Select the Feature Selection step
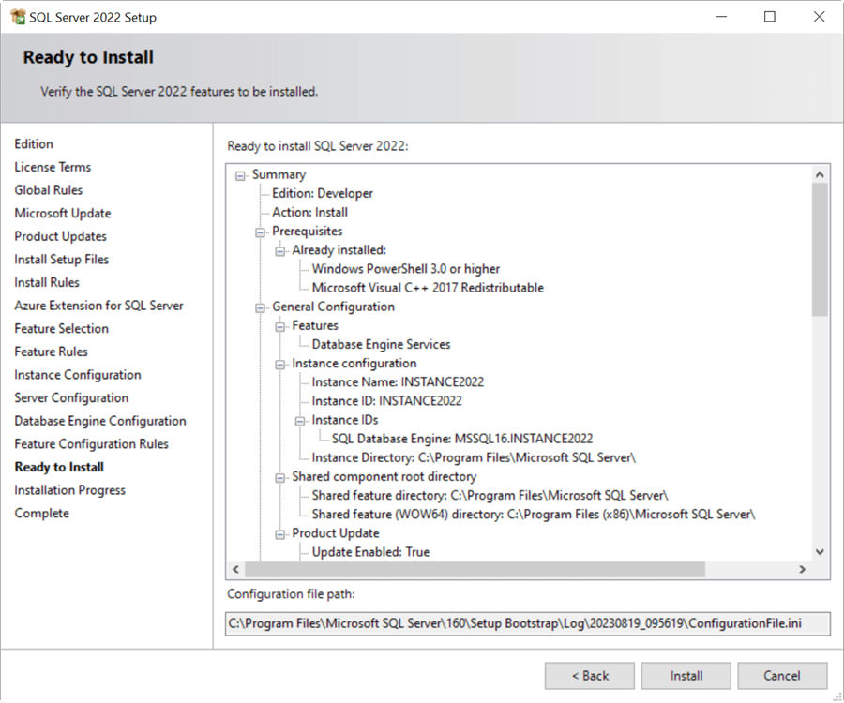The width and height of the screenshot is (844, 703). click(61, 328)
